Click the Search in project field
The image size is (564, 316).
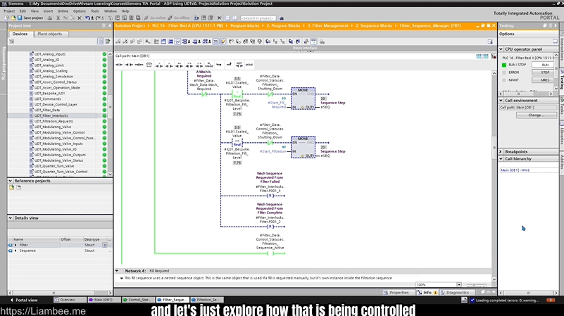tap(258, 18)
